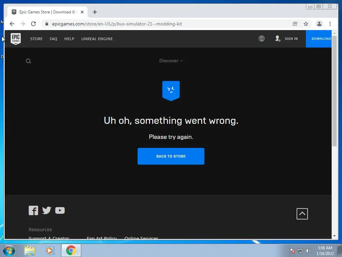
Task: Click the Resources footer heading
Action: 40,230
